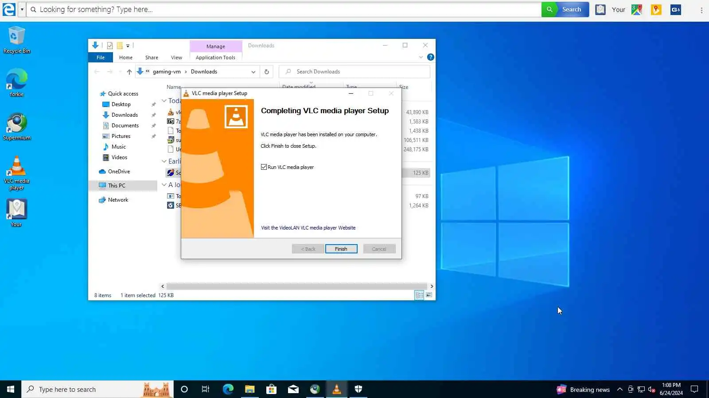Click the Search Downloads field

[x=354, y=72]
